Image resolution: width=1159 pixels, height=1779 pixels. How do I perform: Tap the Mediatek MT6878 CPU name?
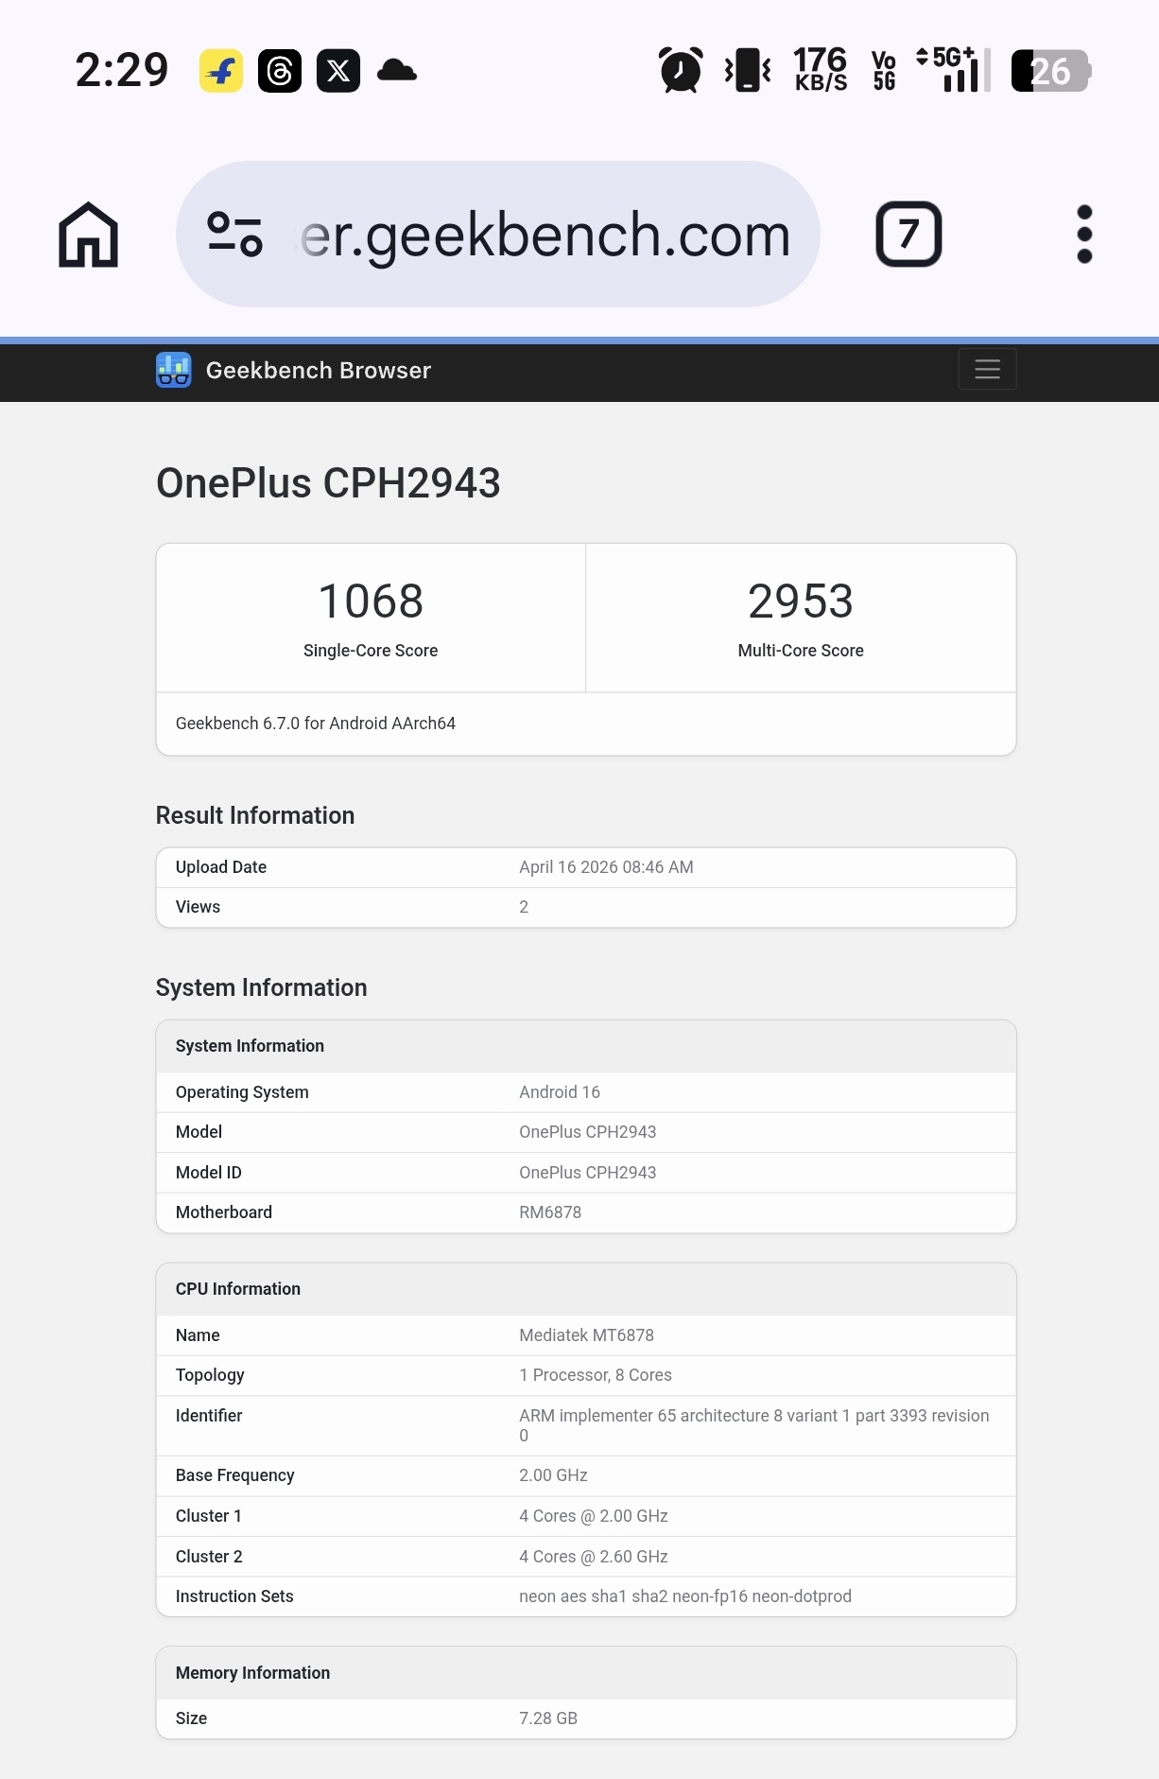click(586, 1335)
